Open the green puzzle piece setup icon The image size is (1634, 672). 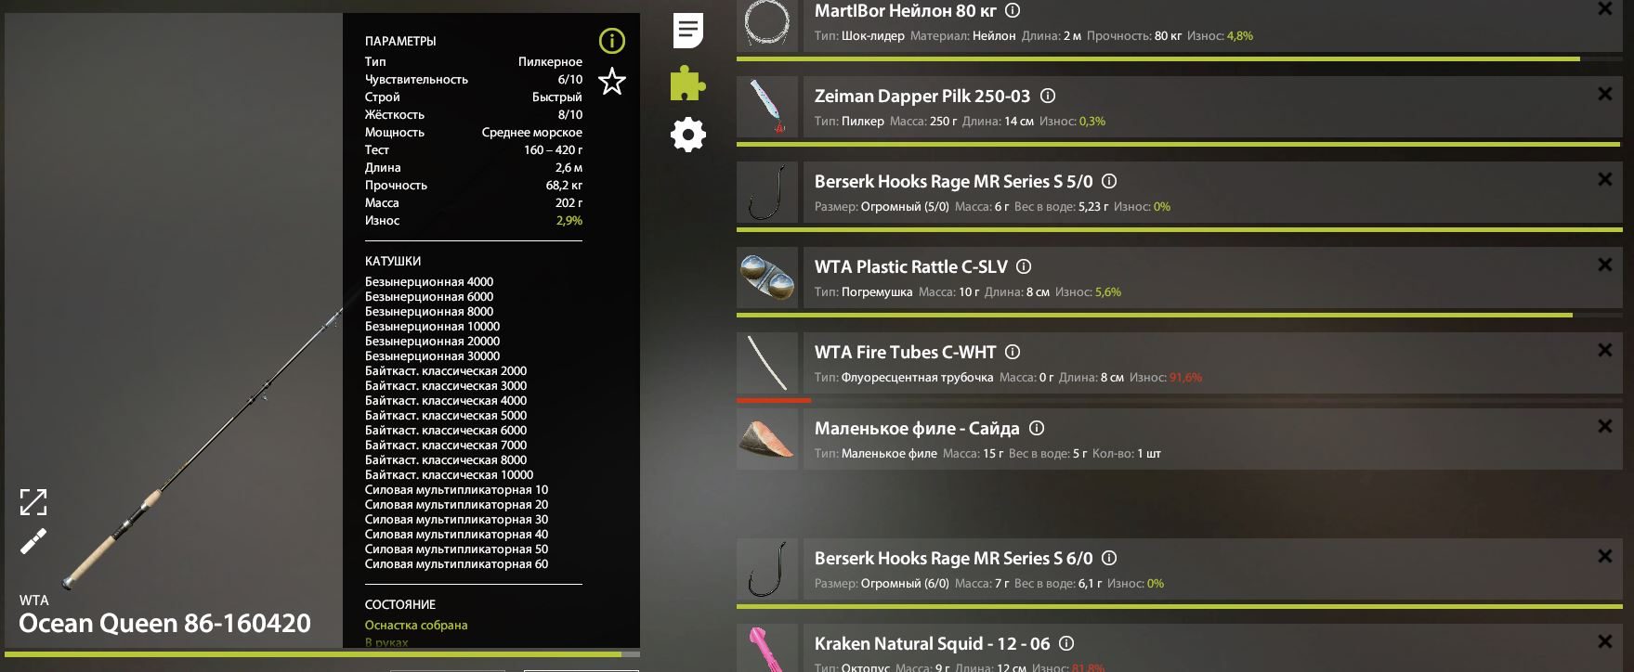(x=688, y=83)
